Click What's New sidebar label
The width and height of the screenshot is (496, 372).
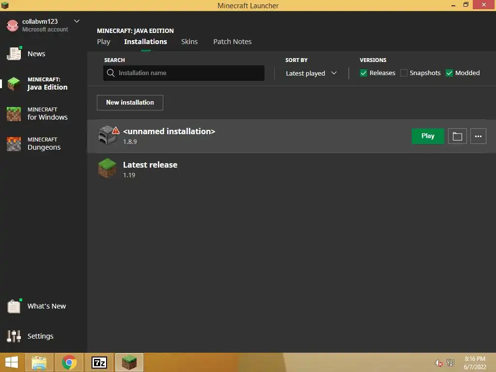click(x=47, y=306)
